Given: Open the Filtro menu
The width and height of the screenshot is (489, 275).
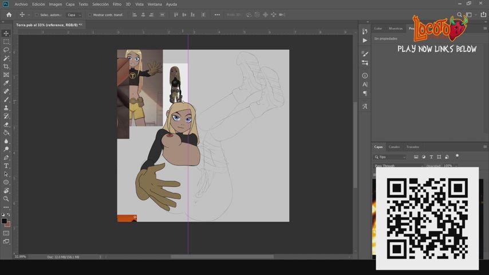Looking at the screenshot, I should 117,5.
